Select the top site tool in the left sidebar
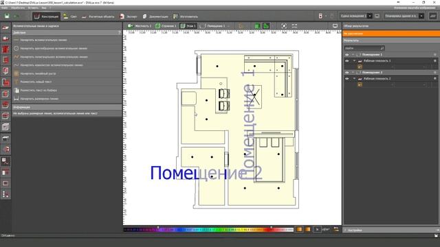The height and width of the screenshot is (247, 440). tap(5, 27)
